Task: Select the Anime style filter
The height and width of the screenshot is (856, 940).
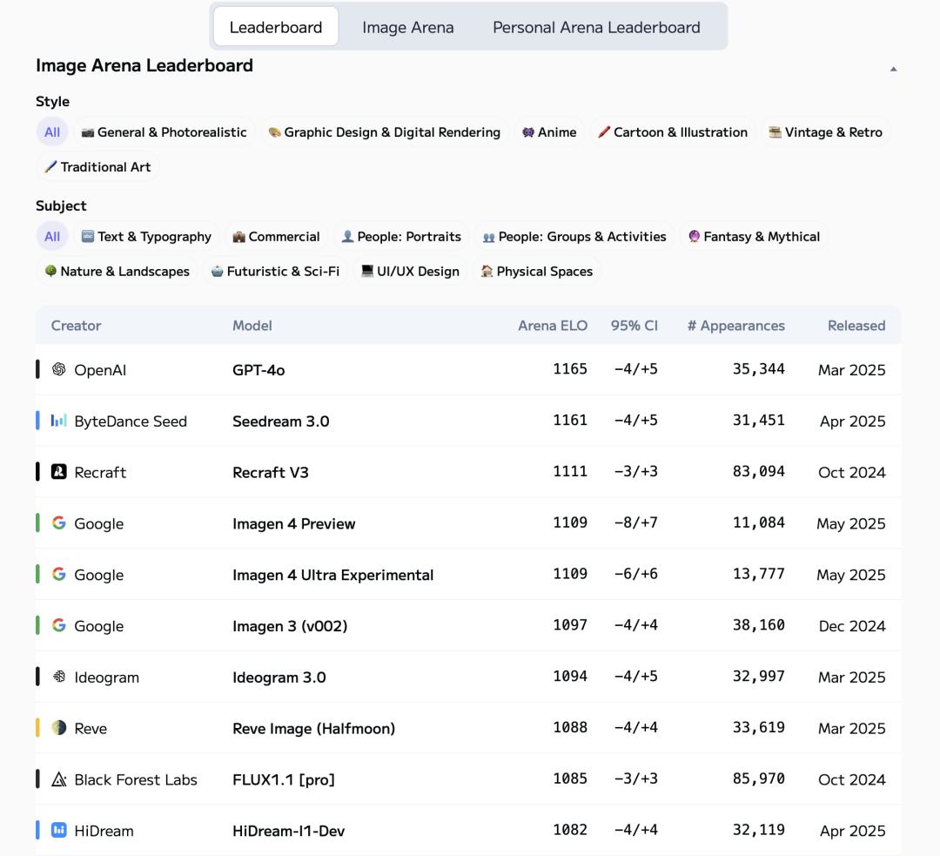Action: [549, 132]
